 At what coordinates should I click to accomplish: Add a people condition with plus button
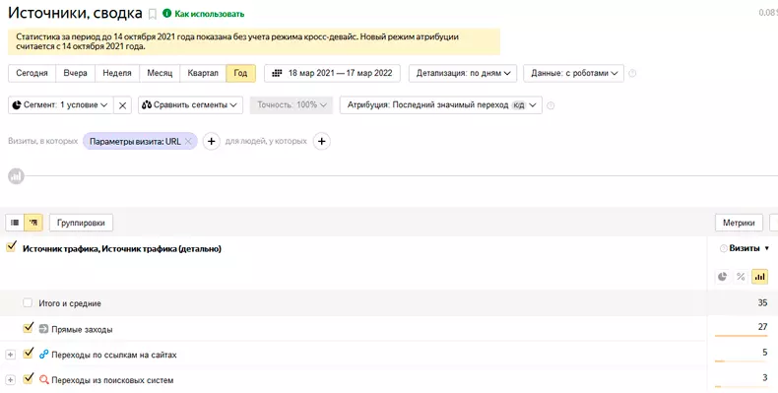[x=321, y=142]
